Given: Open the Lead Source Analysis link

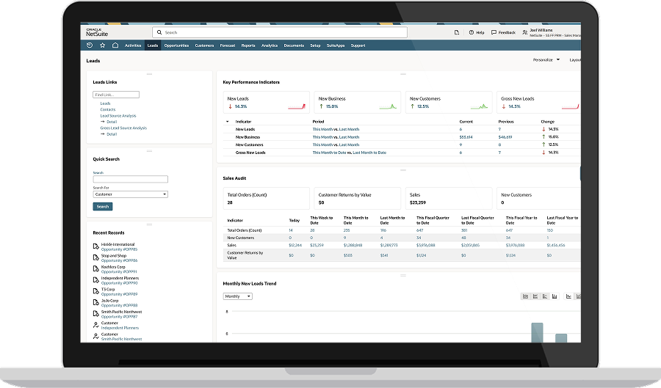Looking at the screenshot, I should [118, 116].
